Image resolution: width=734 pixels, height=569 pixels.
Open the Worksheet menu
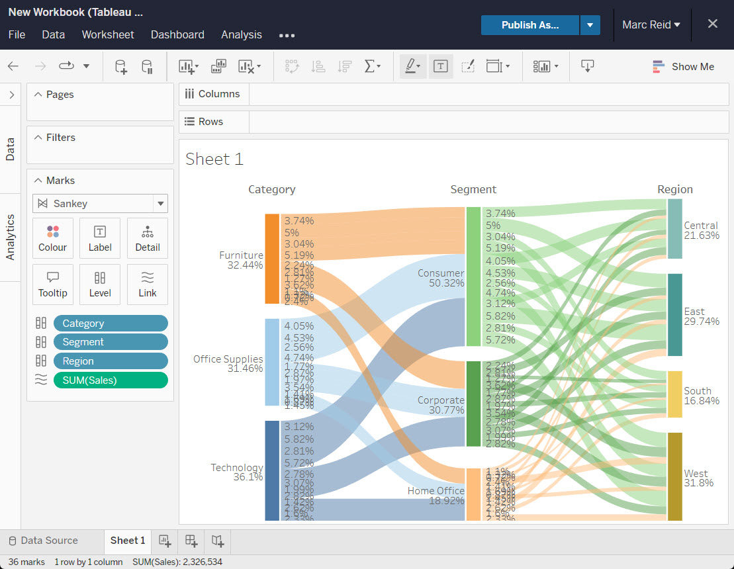coord(108,34)
